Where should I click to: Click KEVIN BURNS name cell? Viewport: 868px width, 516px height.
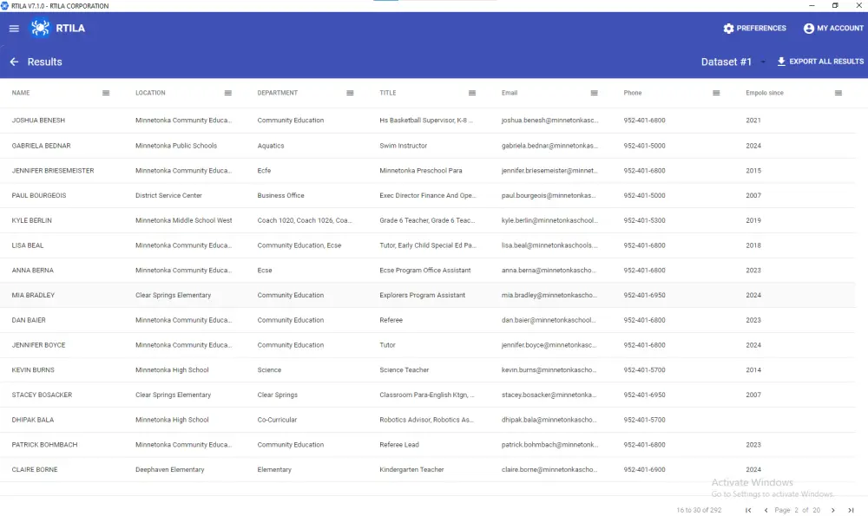(33, 370)
